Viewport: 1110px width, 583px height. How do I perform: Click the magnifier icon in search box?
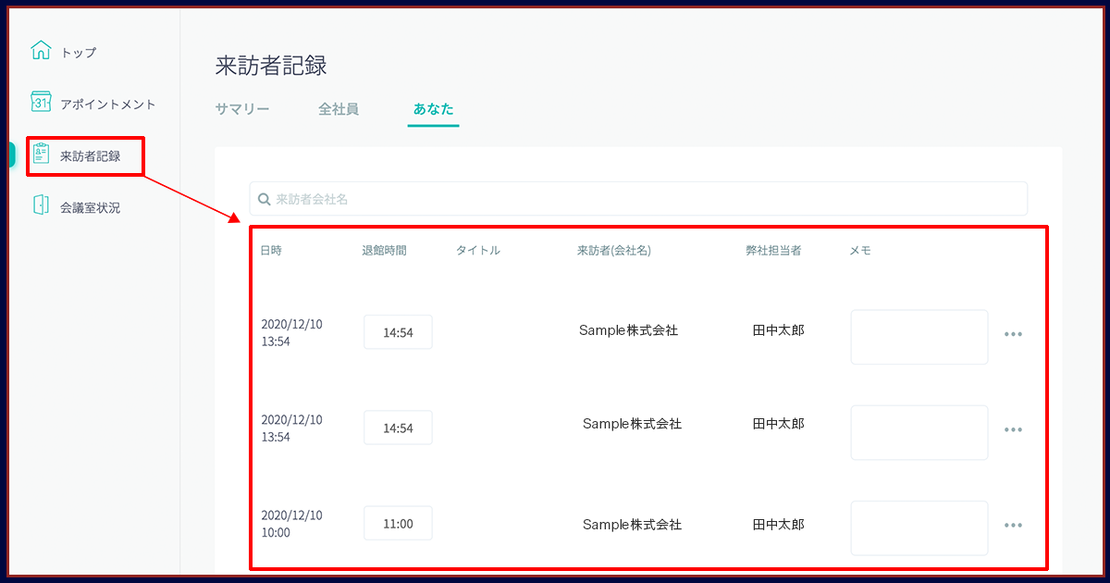point(264,199)
